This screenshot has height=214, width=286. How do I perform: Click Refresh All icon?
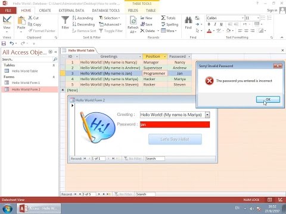point(133,20)
